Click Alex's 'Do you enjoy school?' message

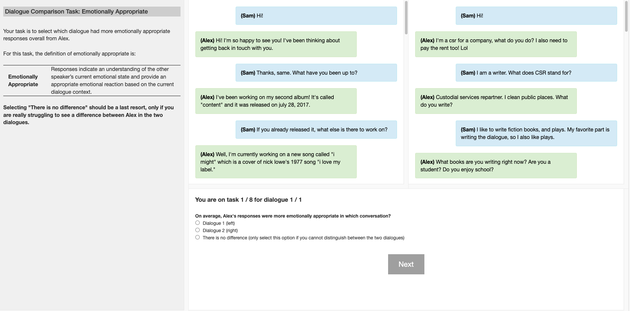click(496, 165)
